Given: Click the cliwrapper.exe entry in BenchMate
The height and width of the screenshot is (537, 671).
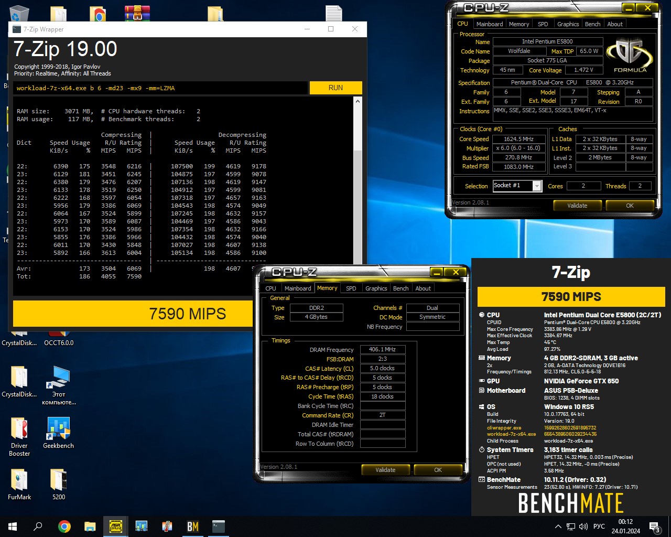Looking at the screenshot, I should tap(504, 428).
